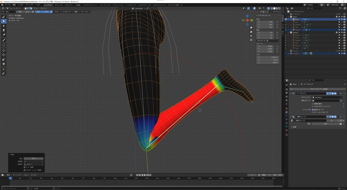Image resolution: width=347 pixels, height=190 pixels.
Task: Jump to timeline end button
Action: pyautogui.click(x=150, y=175)
